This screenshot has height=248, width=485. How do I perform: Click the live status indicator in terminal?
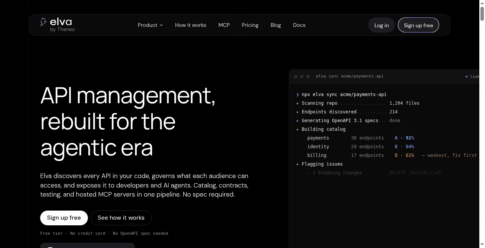(472, 76)
